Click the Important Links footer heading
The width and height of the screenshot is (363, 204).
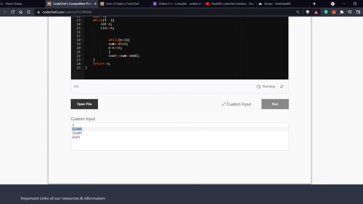[64, 198]
